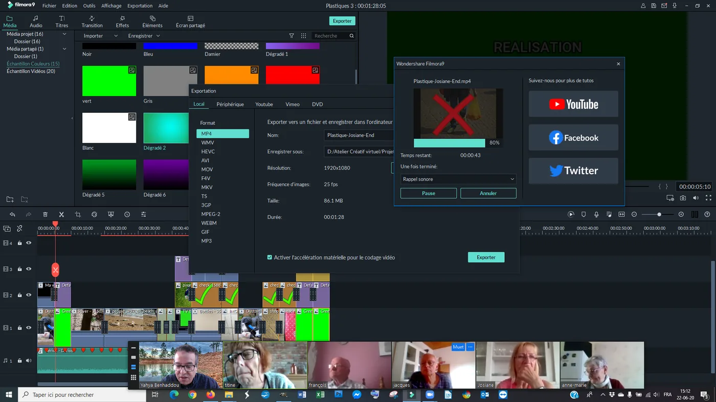Switch to the Effets tab
This screenshot has width=716, height=402.
(x=122, y=21)
